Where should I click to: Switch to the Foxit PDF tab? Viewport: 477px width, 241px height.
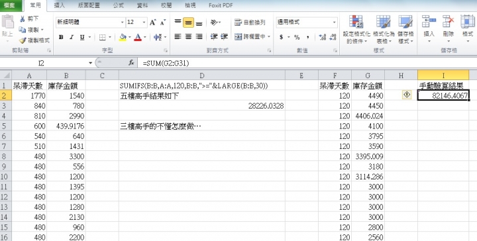(x=221, y=5)
